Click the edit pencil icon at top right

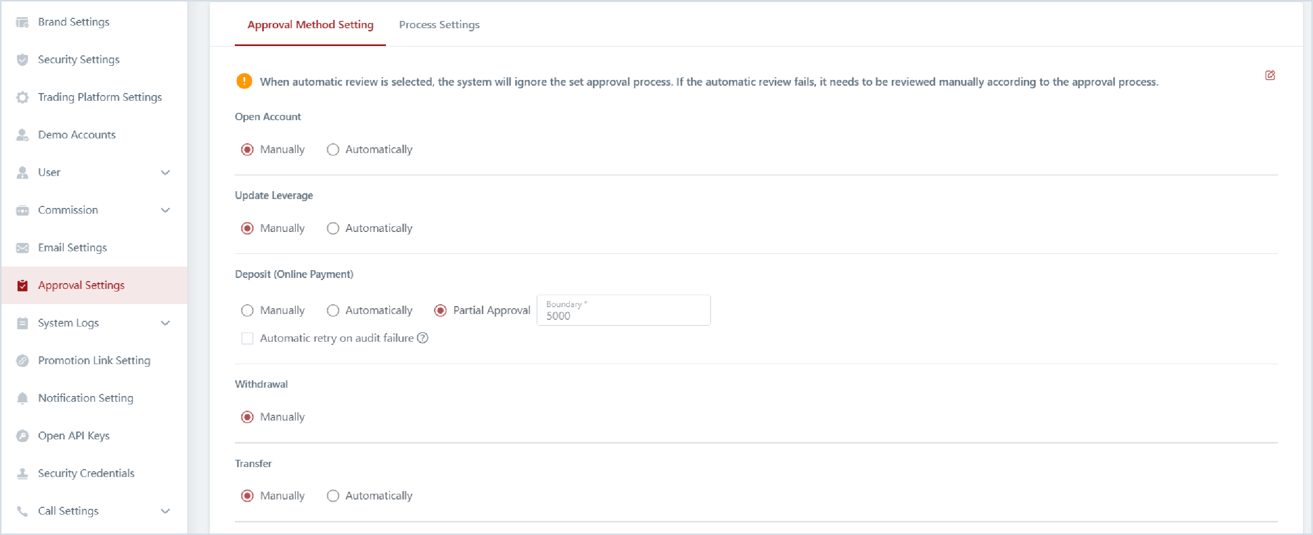click(1270, 75)
